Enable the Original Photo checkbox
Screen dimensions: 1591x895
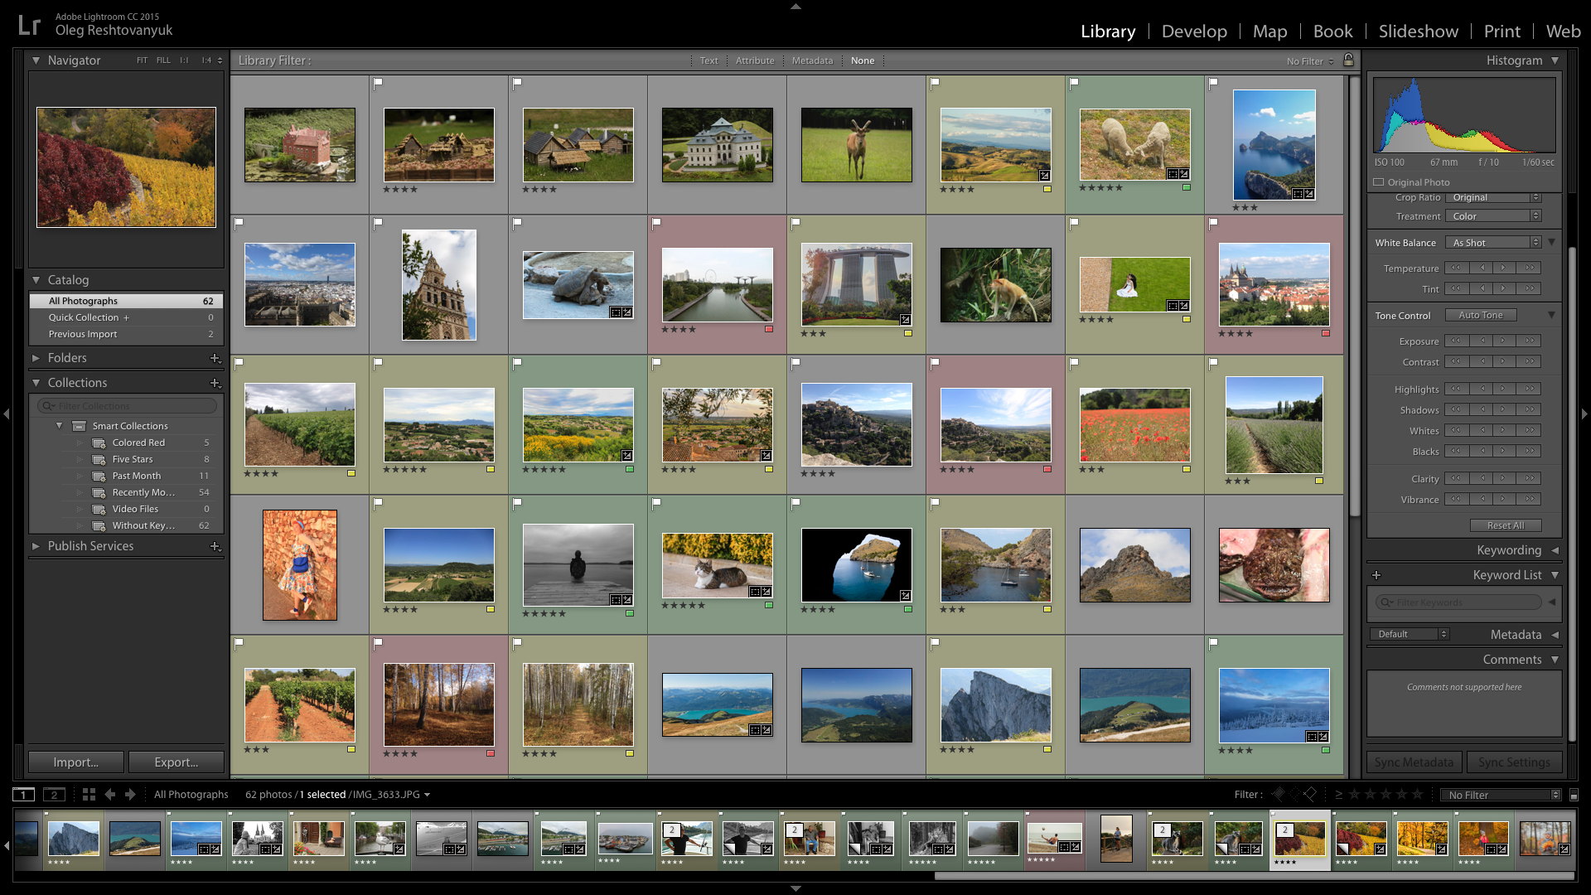click(x=1379, y=182)
